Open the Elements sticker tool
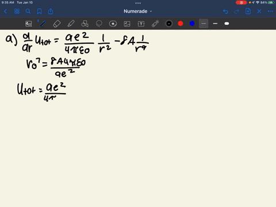The height and width of the screenshot is (207, 276). (x=113, y=24)
